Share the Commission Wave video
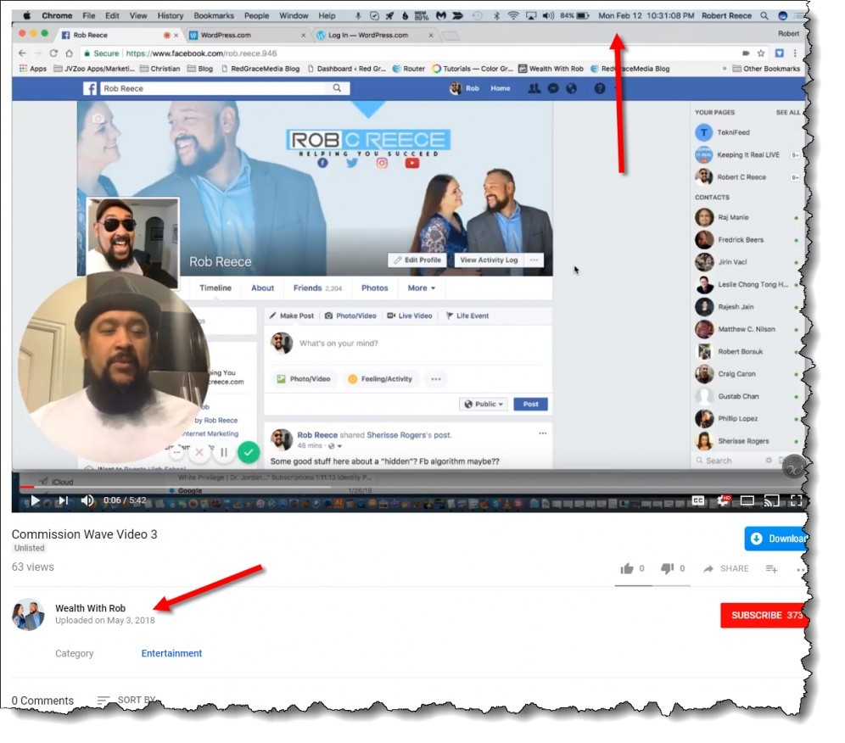The image size is (845, 743). (x=726, y=568)
